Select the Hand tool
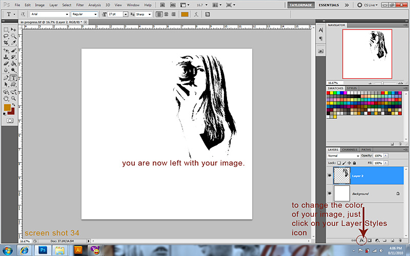The height and width of the screenshot is (256, 410). 6,98
